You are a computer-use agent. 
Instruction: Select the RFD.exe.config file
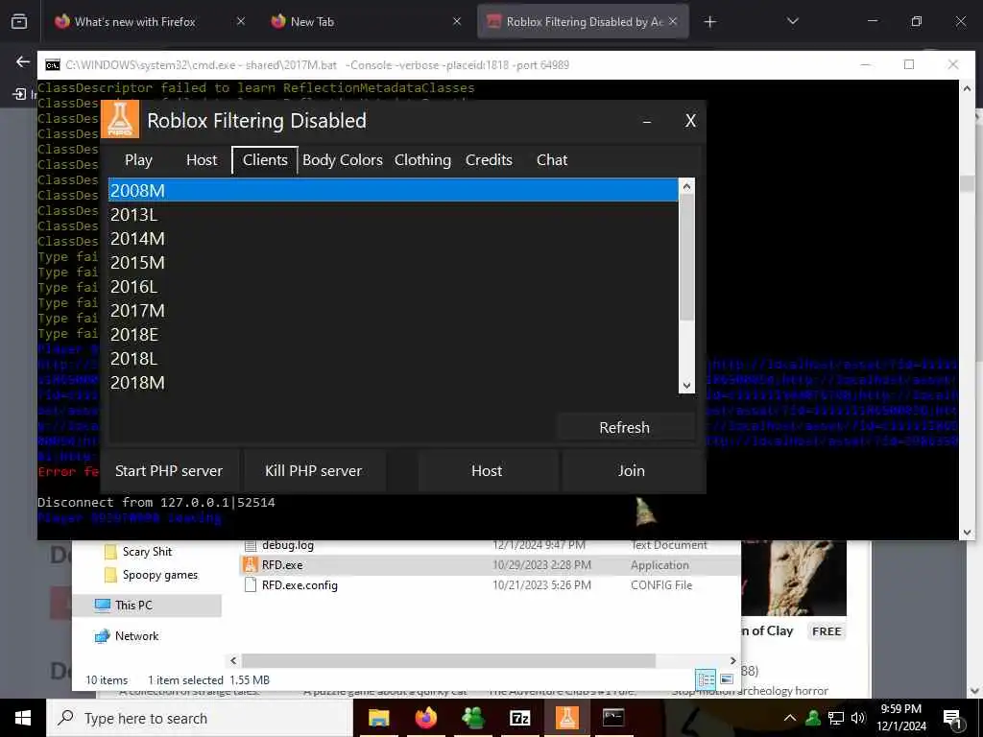point(300,585)
